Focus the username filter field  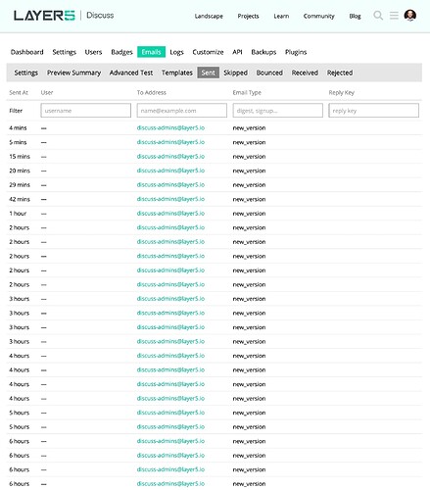(x=86, y=111)
